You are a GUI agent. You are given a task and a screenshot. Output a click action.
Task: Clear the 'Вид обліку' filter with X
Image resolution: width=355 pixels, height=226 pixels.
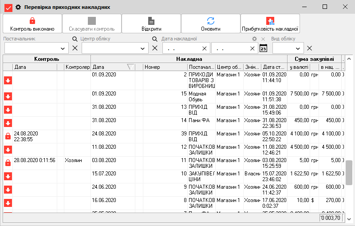click(x=310, y=48)
